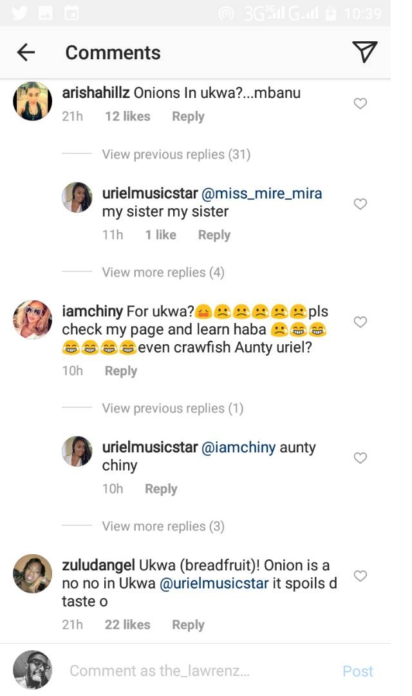
Task: Expand View previous replies (1)
Action: pyautogui.click(x=172, y=408)
